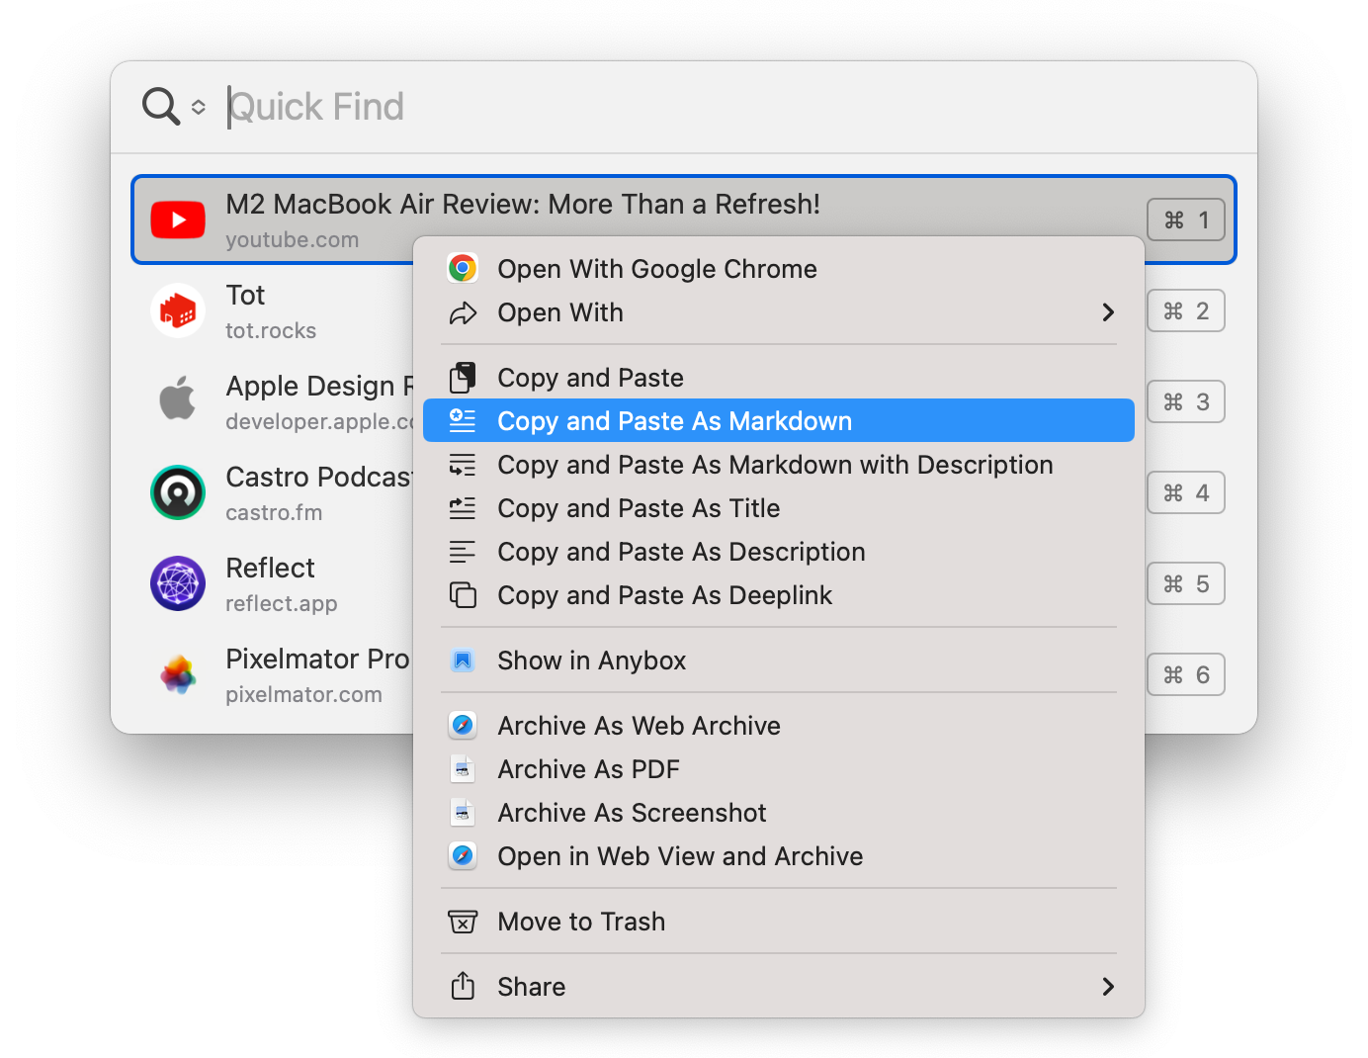Click the Castro Podcasts app icon
This screenshot has height=1058, width=1368.
[178, 492]
